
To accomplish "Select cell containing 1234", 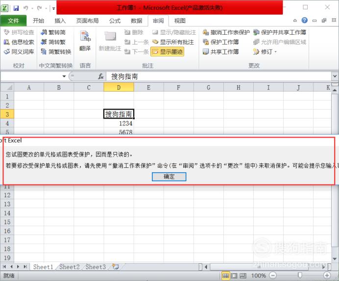I will [x=119, y=123].
